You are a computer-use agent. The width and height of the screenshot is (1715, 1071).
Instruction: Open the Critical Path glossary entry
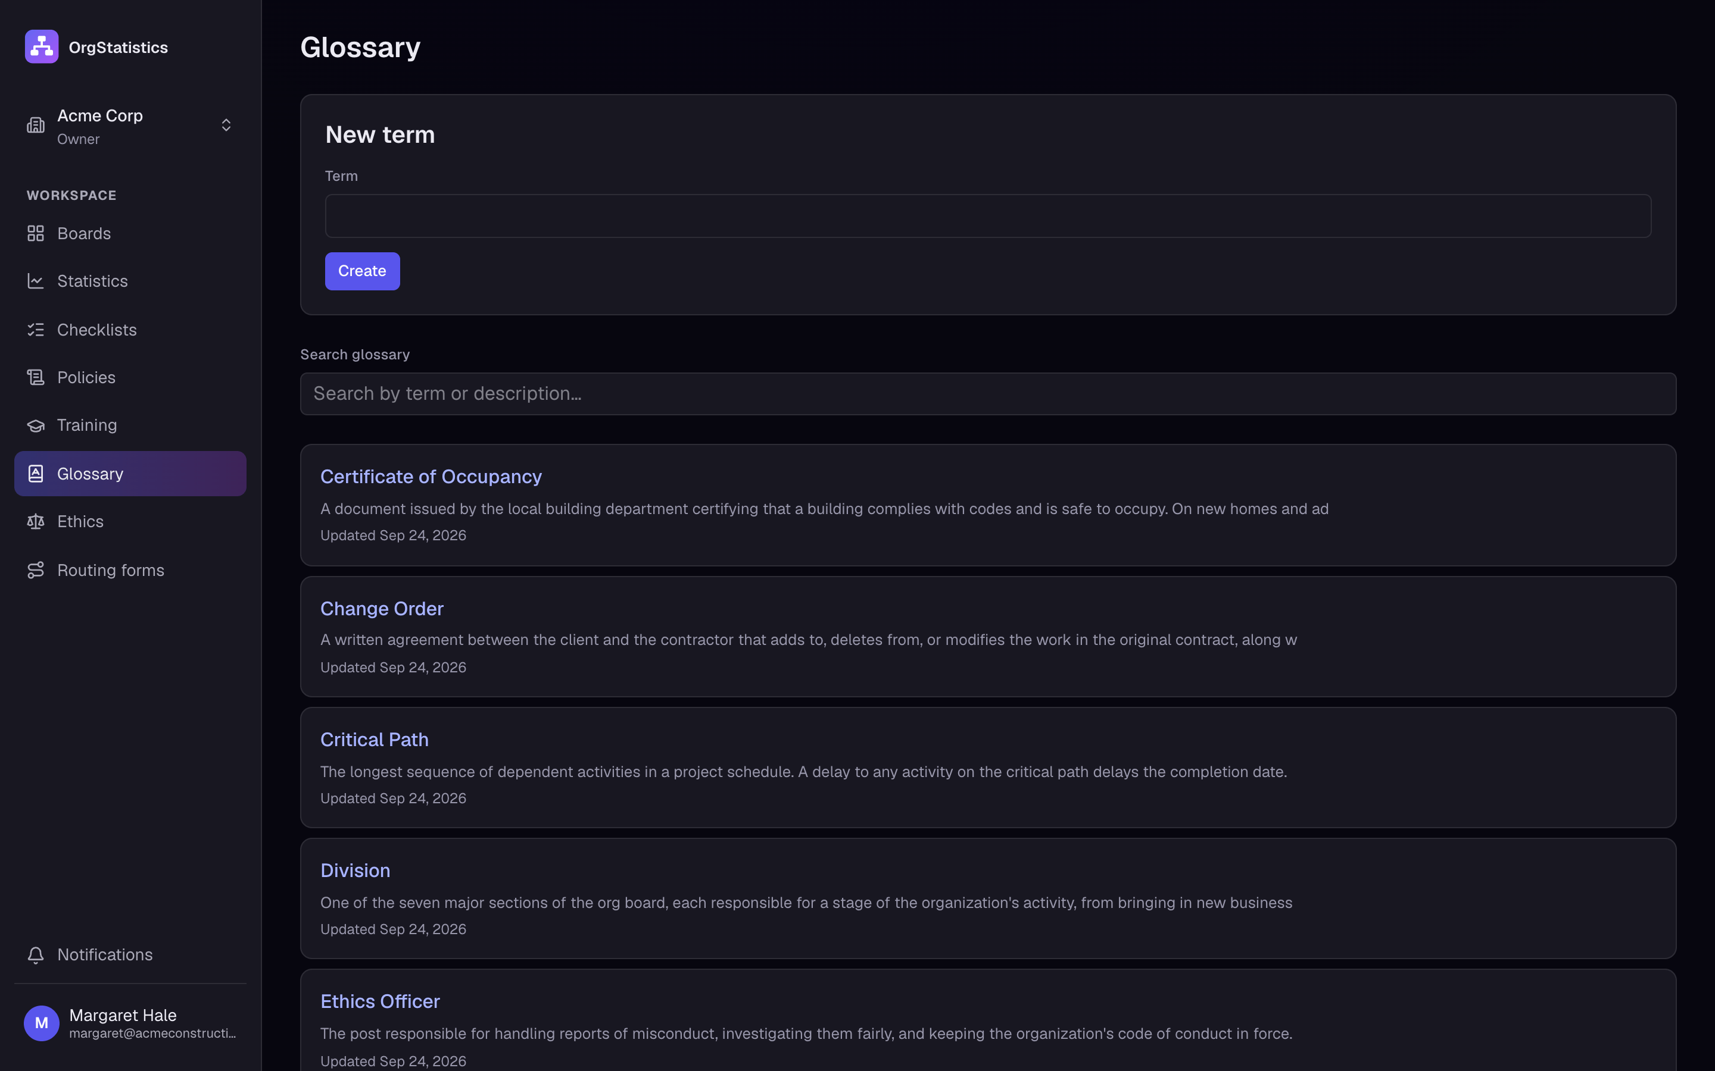[x=374, y=740]
